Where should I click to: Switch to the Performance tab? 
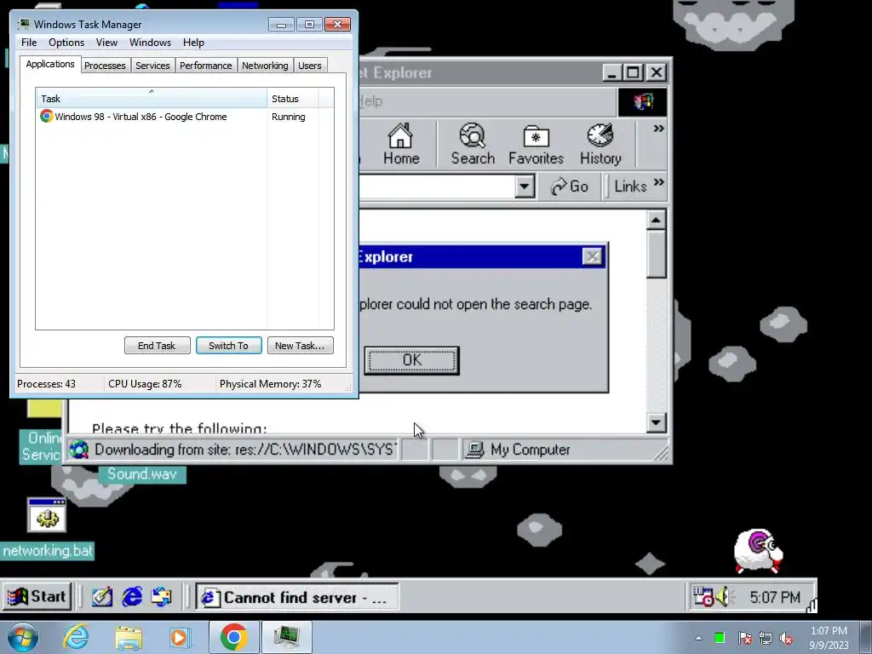click(x=205, y=66)
